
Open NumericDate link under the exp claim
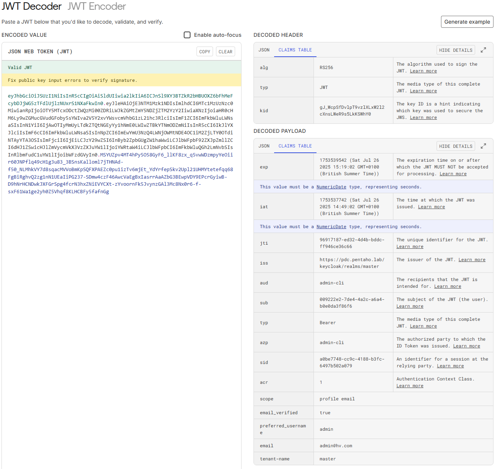pos(331,187)
